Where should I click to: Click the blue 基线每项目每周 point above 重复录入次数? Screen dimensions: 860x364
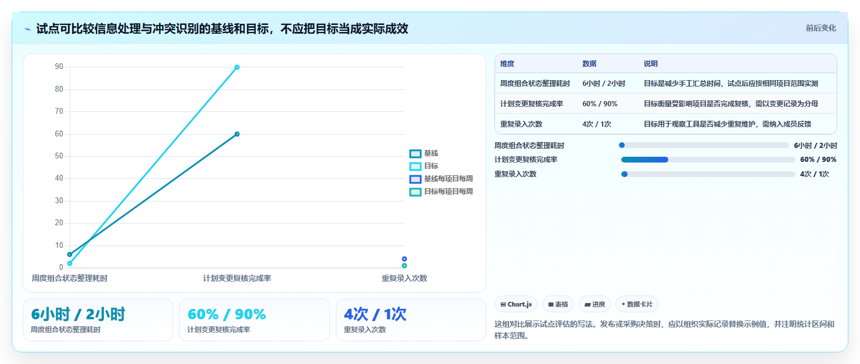[404, 259]
